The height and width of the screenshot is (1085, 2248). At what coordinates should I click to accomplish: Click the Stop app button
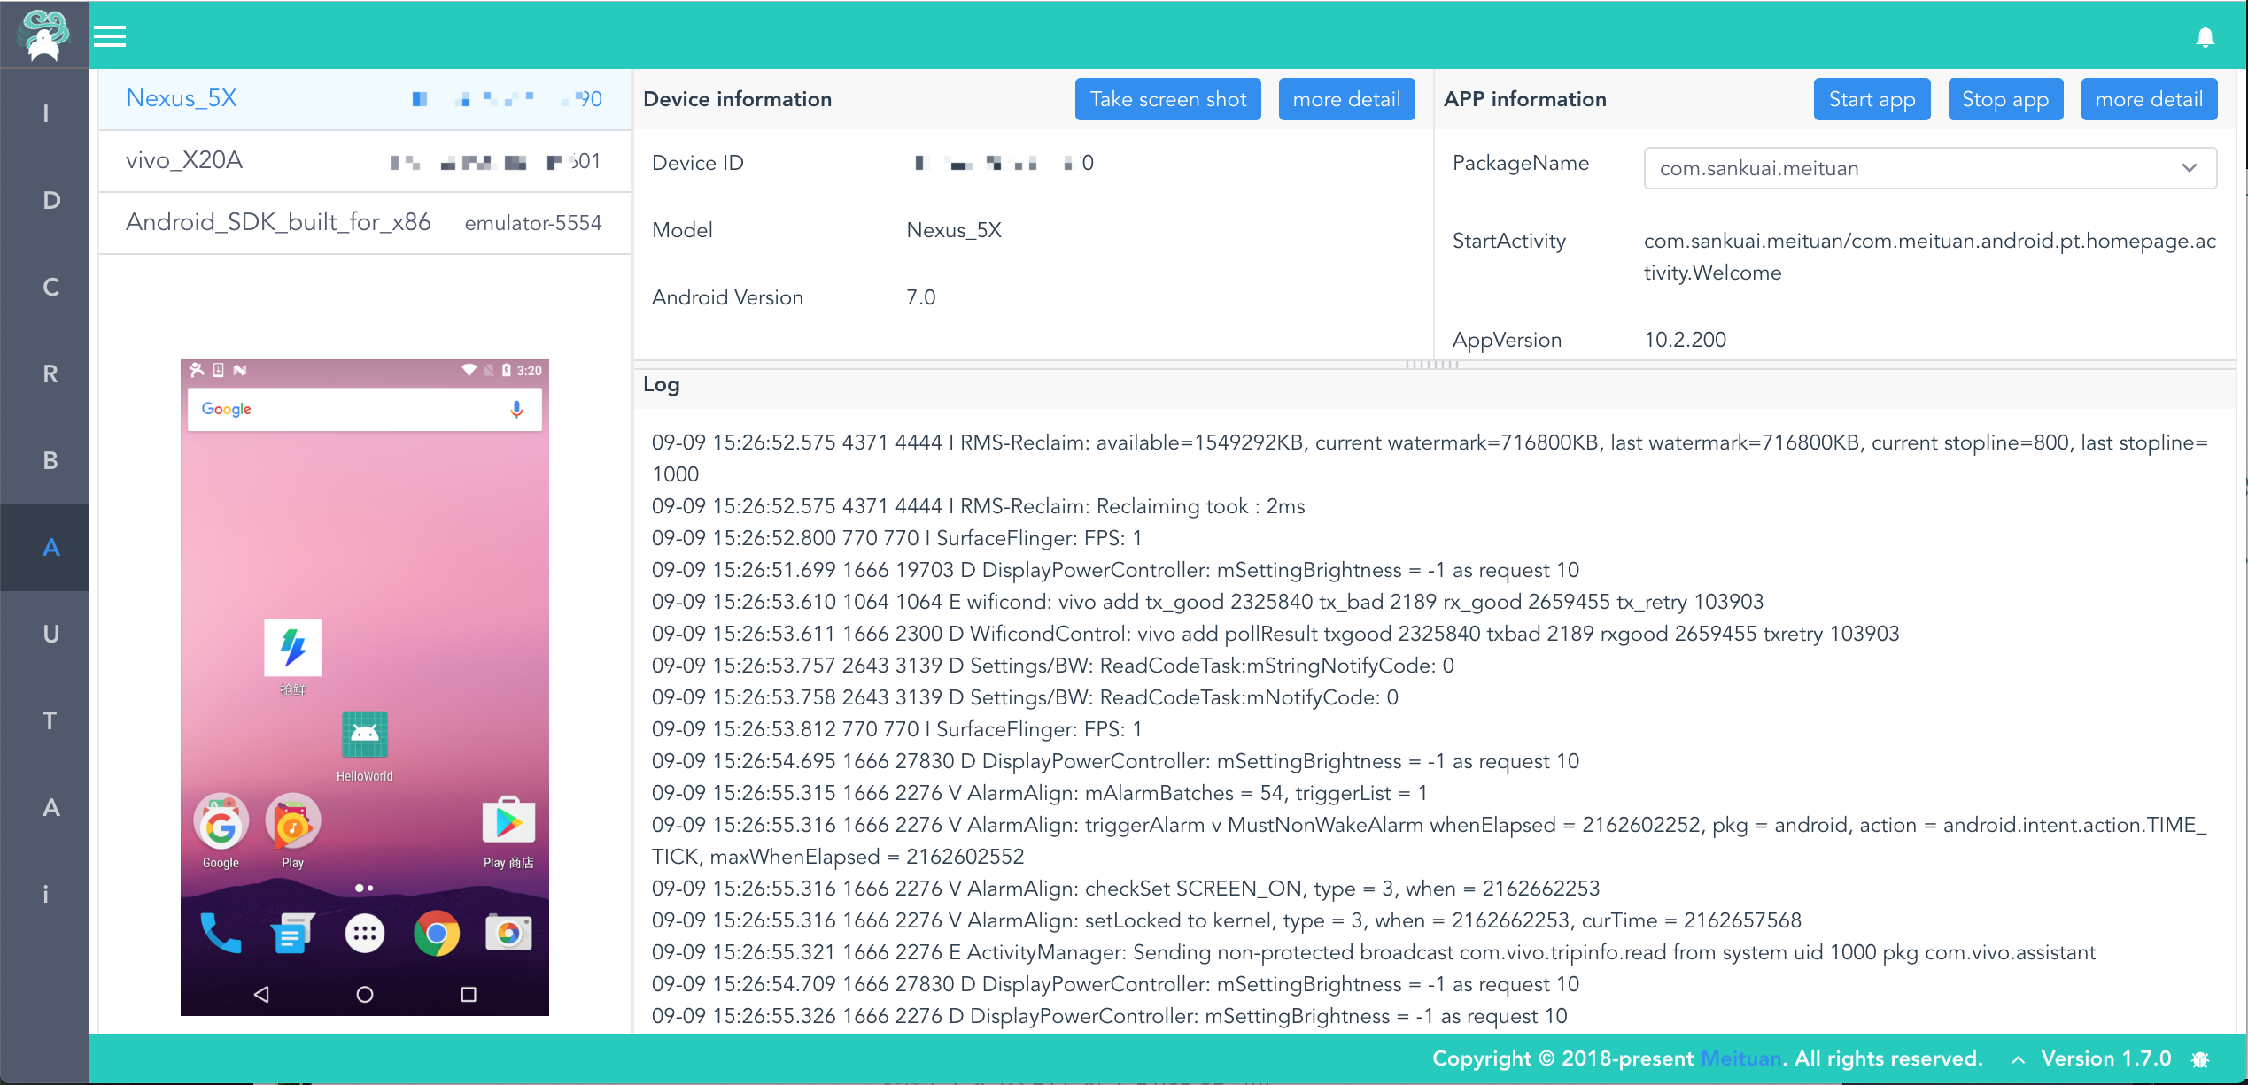click(x=2004, y=99)
